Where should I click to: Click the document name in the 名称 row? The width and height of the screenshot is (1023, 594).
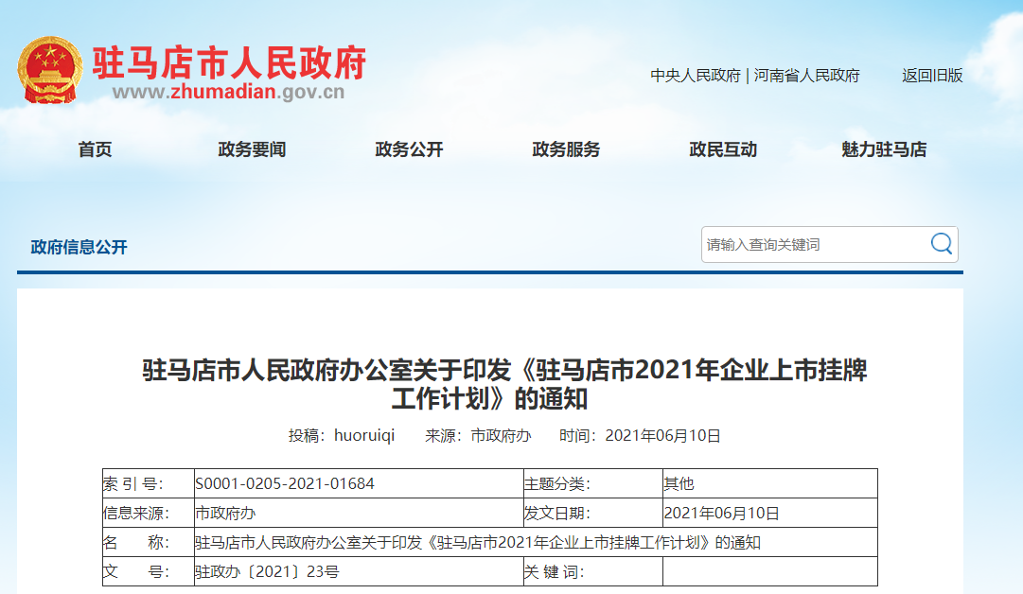pyautogui.click(x=478, y=543)
